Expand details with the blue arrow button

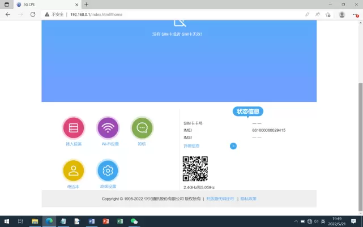233,146
